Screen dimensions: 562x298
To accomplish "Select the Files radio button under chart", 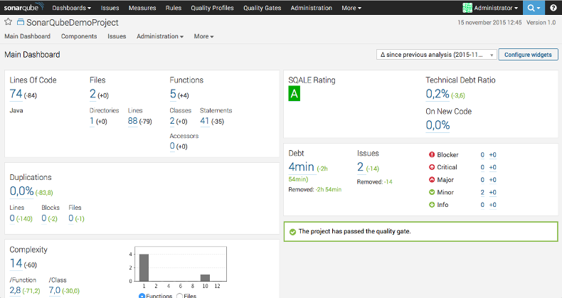I will tap(179, 295).
